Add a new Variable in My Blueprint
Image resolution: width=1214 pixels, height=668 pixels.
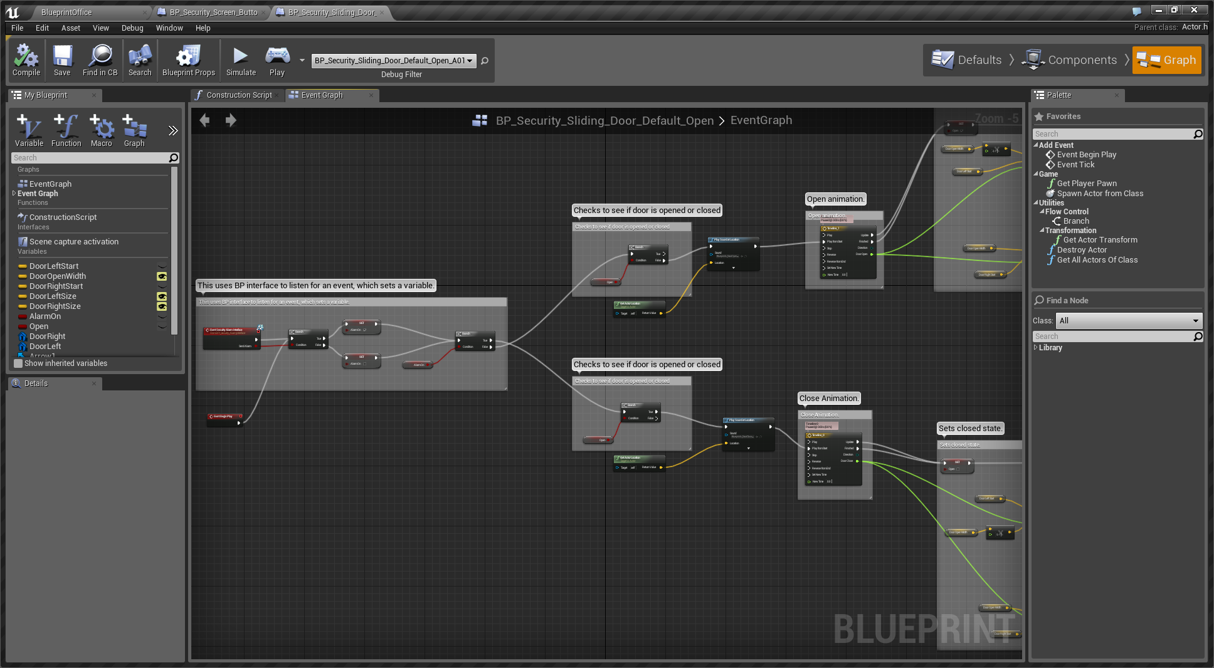click(x=29, y=130)
